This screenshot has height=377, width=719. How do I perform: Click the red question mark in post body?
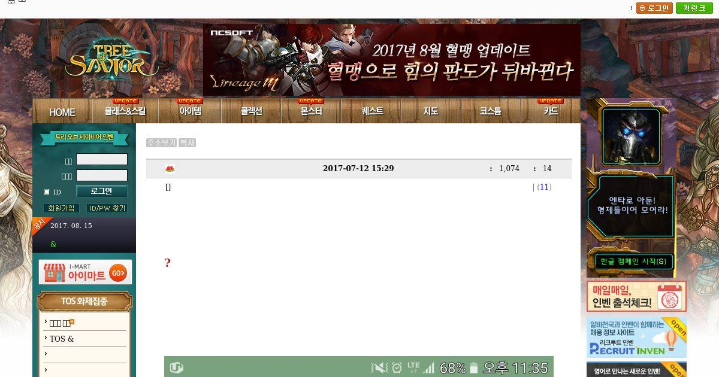[x=168, y=263]
